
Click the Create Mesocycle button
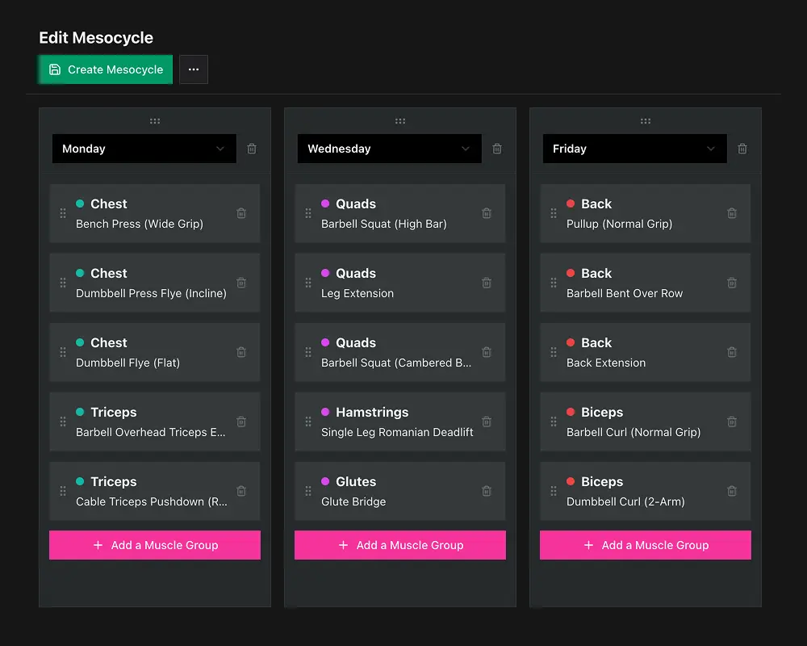(x=105, y=69)
